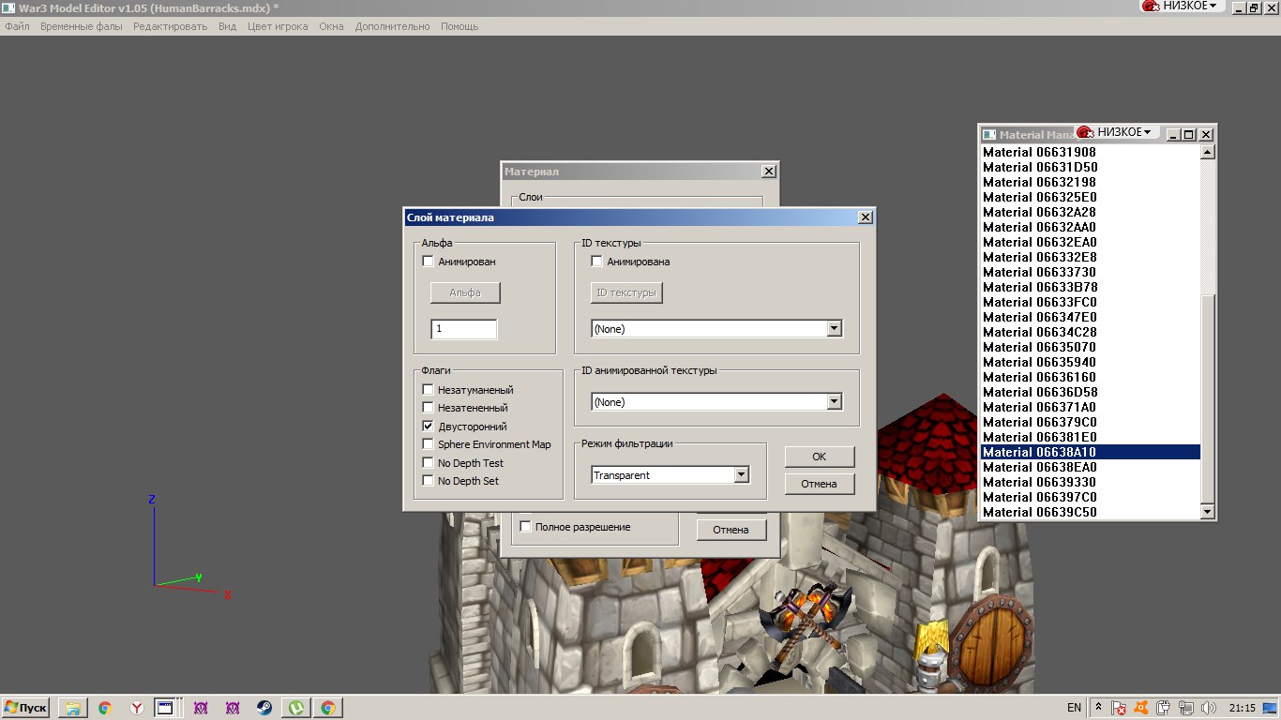This screenshot has width=1281, height=720.
Task: Click Отмена in Слой материала dialog
Action: (x=820, y=484)
